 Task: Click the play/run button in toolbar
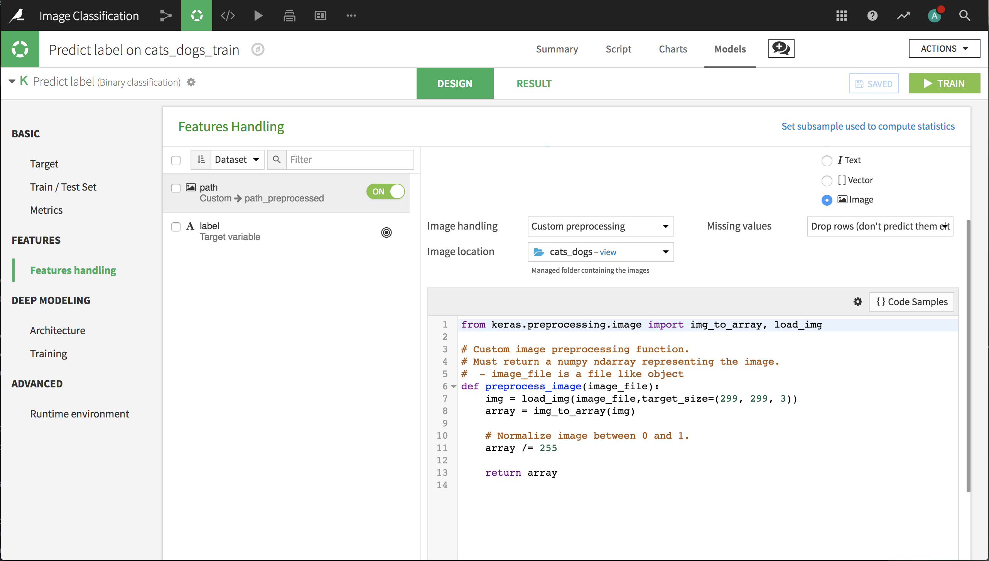tap(259, 15)
